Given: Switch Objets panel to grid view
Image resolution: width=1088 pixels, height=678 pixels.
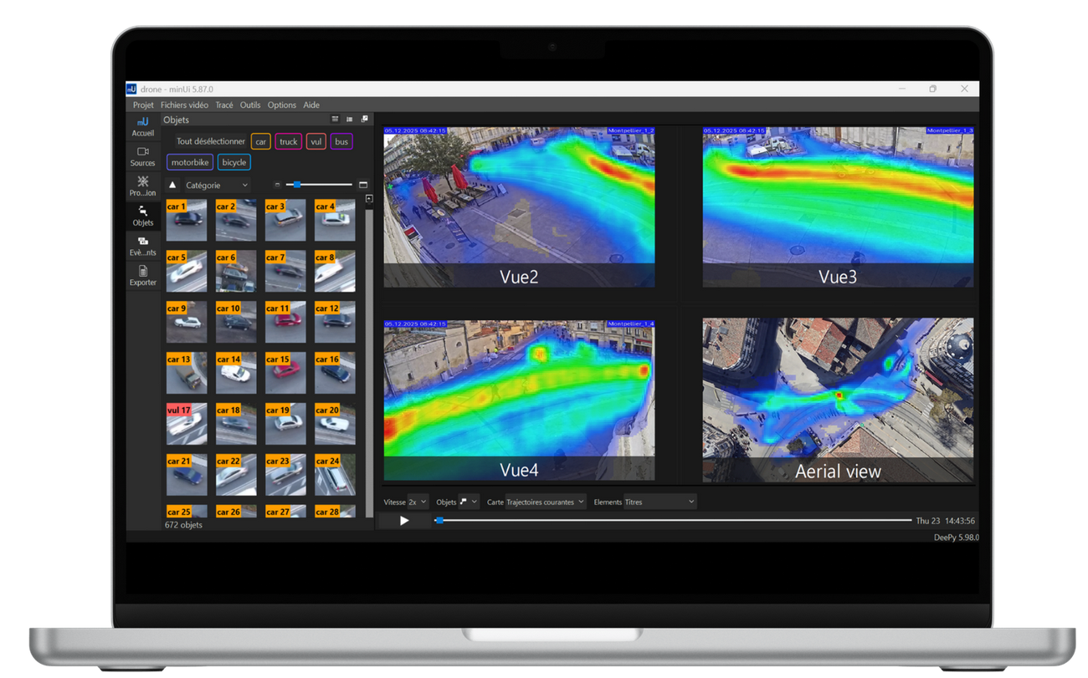Looking at the screenshot, I should (335, 120).
